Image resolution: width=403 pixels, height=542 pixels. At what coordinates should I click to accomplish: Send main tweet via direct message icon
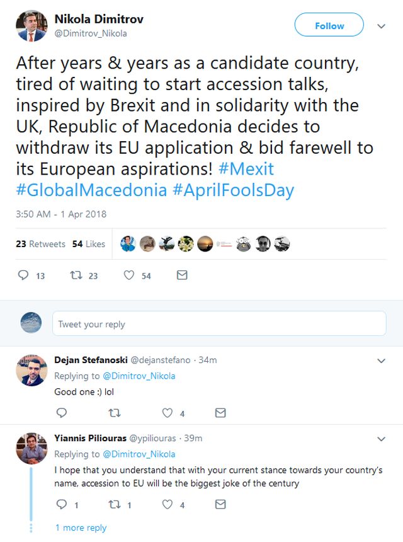point(182,275)
